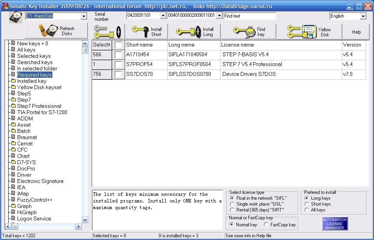
Task: Launch Automation License Manager icon
Action: click(335, 224)
